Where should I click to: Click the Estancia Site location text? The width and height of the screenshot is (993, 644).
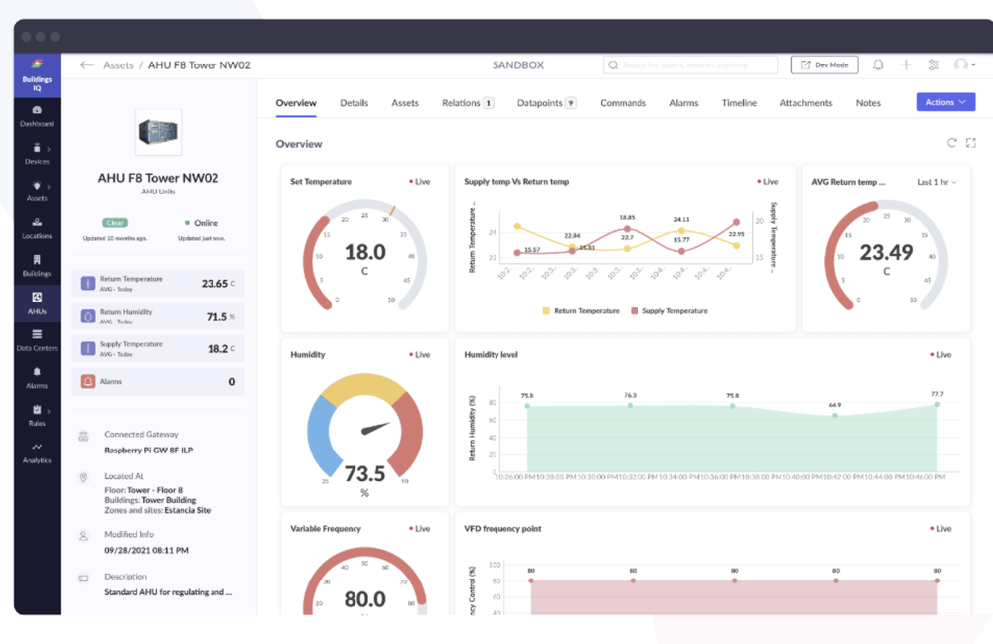tap(188, 510)
